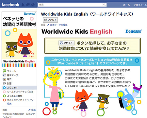The height and width of the screenshot is (118, 147).
Task: Select ようこそ! tab in sidebar
Action: click(19, 88)
